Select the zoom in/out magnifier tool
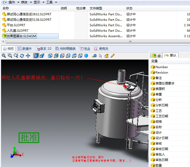 click(x=16, y=56)
